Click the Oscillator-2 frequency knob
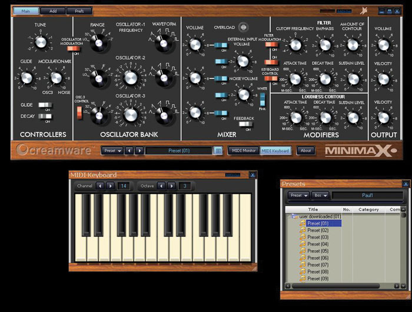The image size is (412, 312). (x=131, y=77)
